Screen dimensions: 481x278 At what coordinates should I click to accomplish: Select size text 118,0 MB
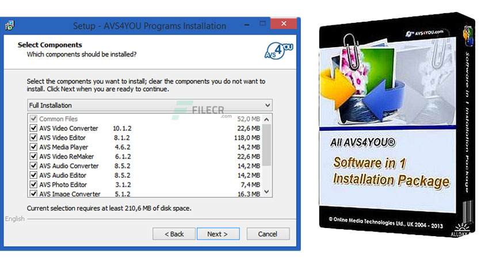pyautogui.click(x=247, y=138)
